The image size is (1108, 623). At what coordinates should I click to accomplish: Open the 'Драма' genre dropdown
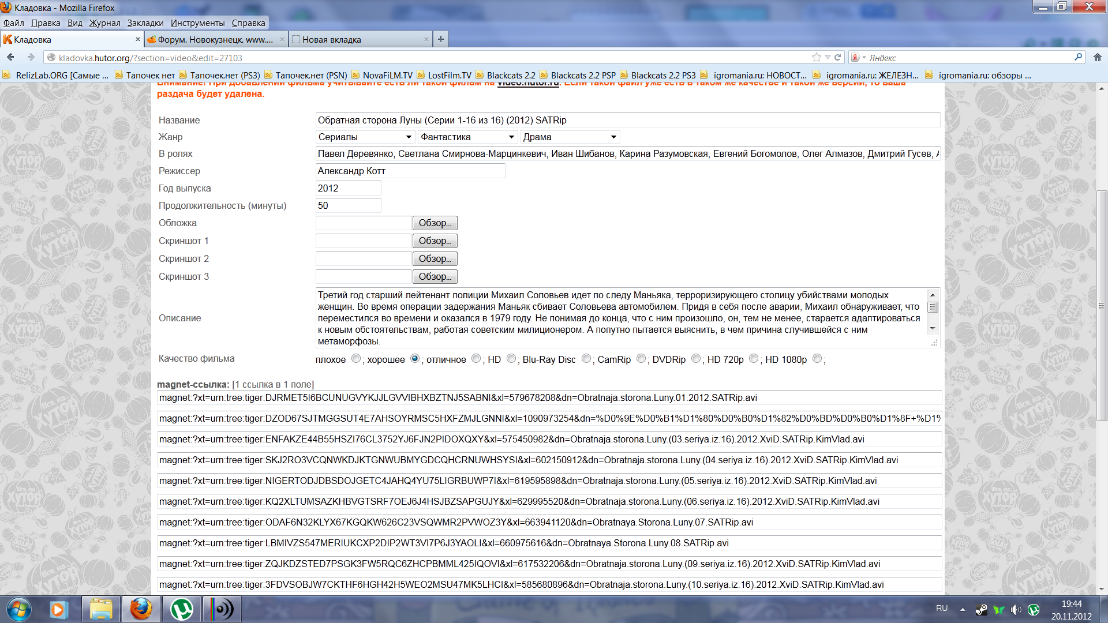coord(570,137)
